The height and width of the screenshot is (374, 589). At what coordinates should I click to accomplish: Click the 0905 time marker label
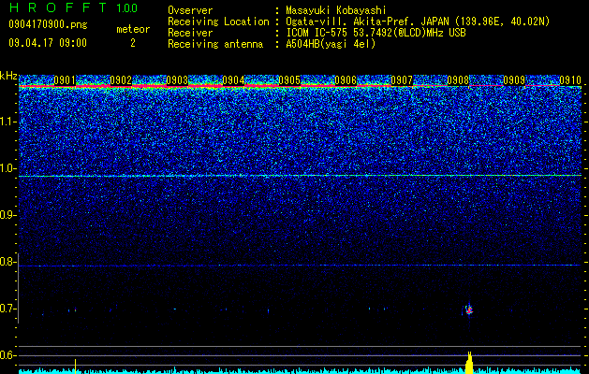pyautogui.click(x=289, y=79)
